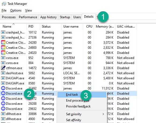Switch to the Users tab
The width and height of the screenshot is (156, 123).
[77, 17]
